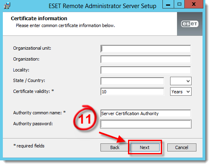Click the required fields note
The image size is (209, 164).
[x=29, y=146]
